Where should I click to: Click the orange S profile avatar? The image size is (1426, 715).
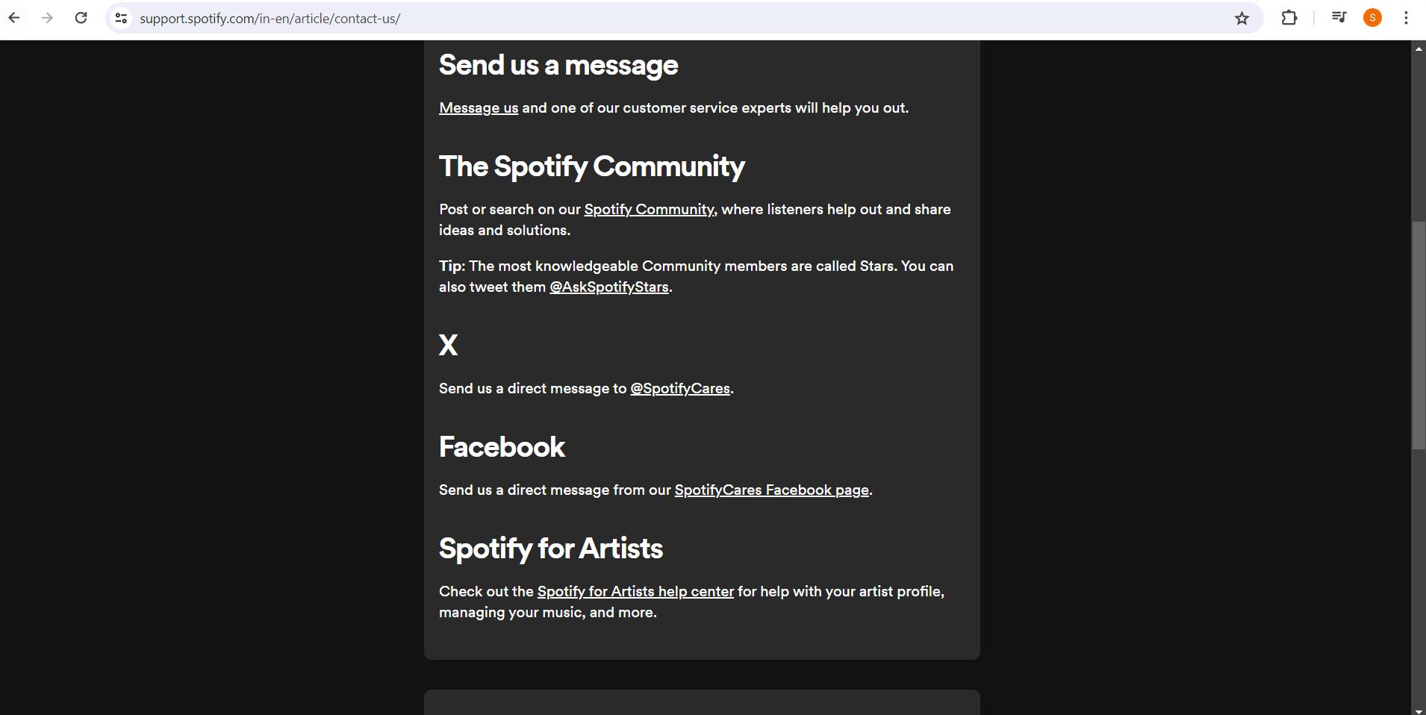pos(1372,18)
